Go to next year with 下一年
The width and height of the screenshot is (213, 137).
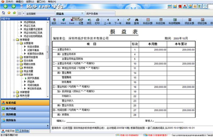(x=118, y=21)
